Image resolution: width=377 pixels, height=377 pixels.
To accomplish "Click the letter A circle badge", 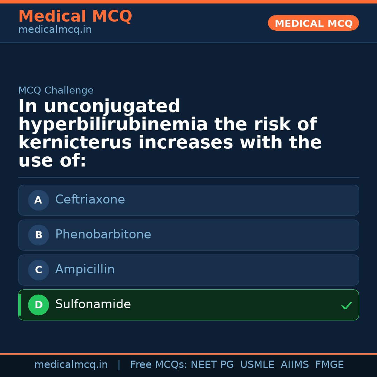I will [38, 200].
